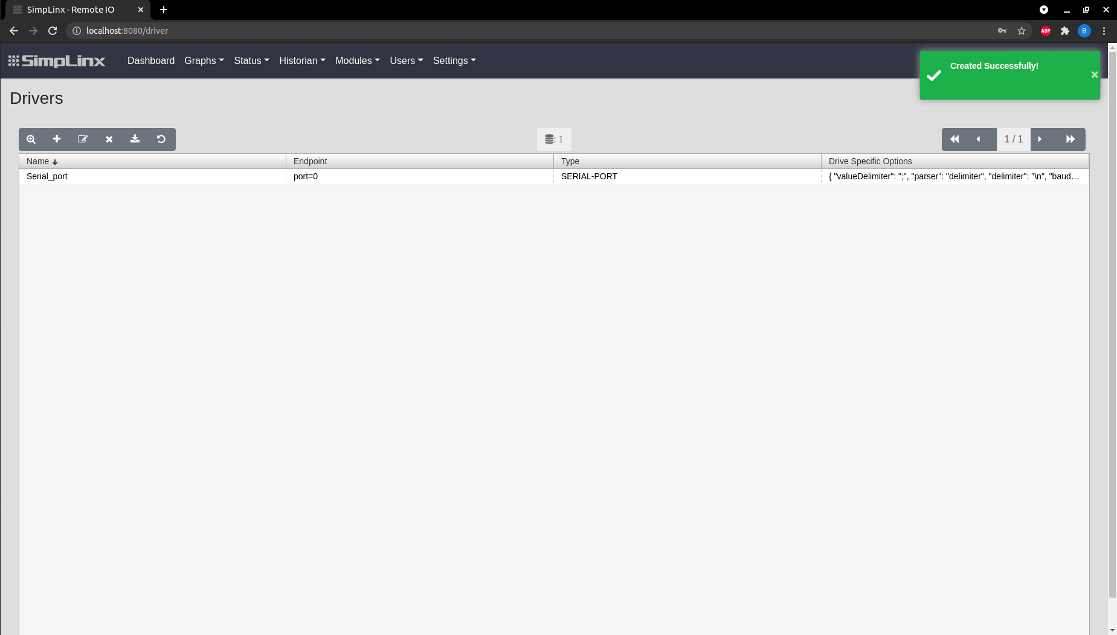Click the page vertical scrollbar
This screenshot has height=635, width=1117.
[1112, 326]
